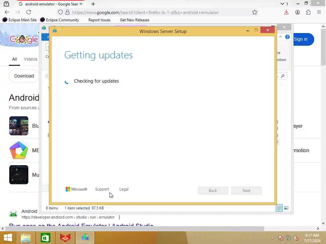Click the site padlock icon
This screenshot has height=244, width=326.
(x=67, y=12)
